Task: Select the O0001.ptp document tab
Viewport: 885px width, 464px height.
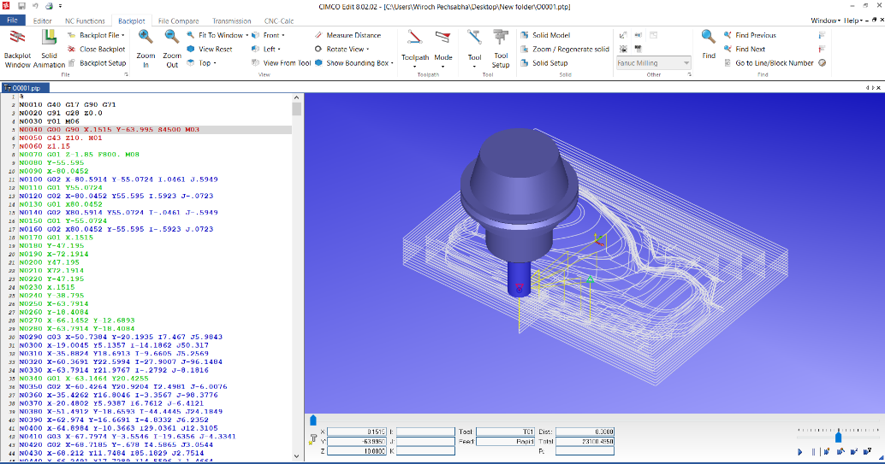Action: click(26, 88)
